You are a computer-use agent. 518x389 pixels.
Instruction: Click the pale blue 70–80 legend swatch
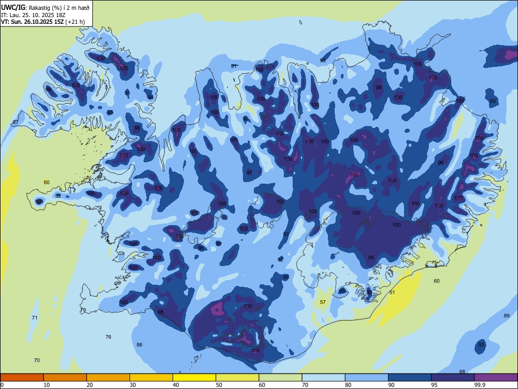323,378
